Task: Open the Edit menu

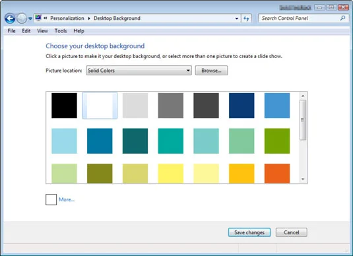Action: pos(26,31)
